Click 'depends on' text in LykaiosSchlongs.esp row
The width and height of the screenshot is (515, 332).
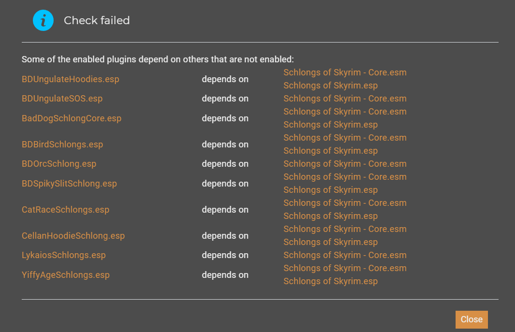coord(225,255)
